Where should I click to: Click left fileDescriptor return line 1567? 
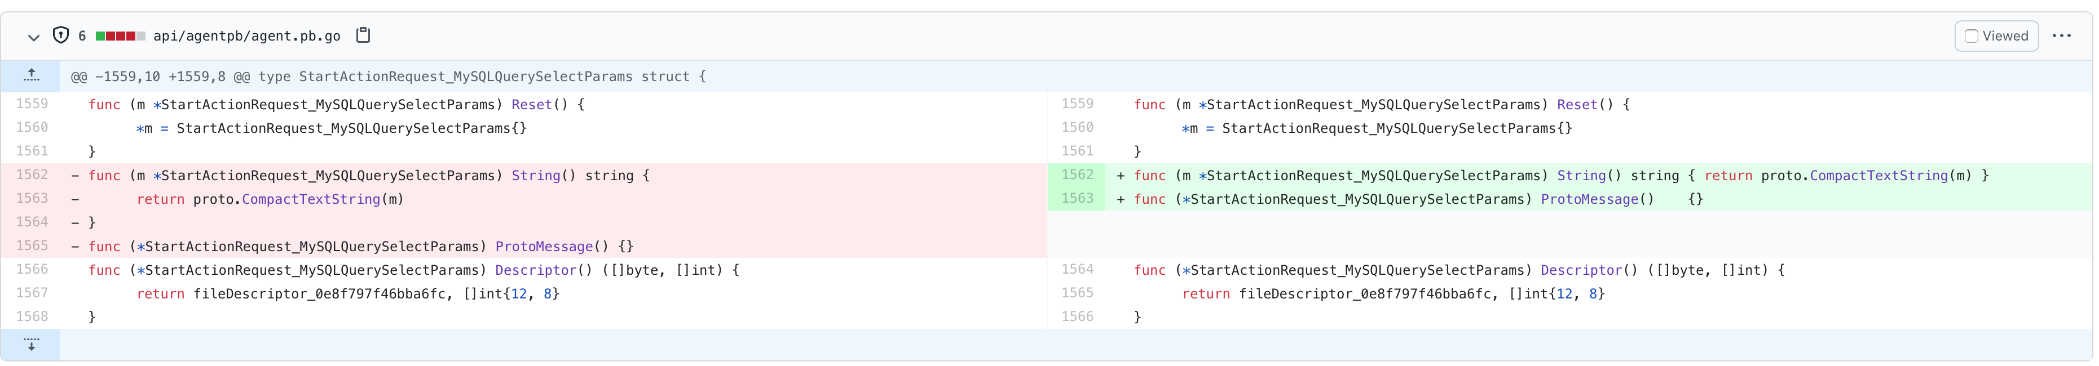coord(348,293)
